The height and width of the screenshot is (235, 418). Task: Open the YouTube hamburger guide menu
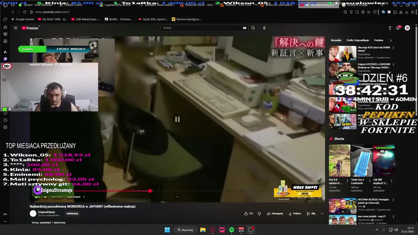[x=15, y=28]
